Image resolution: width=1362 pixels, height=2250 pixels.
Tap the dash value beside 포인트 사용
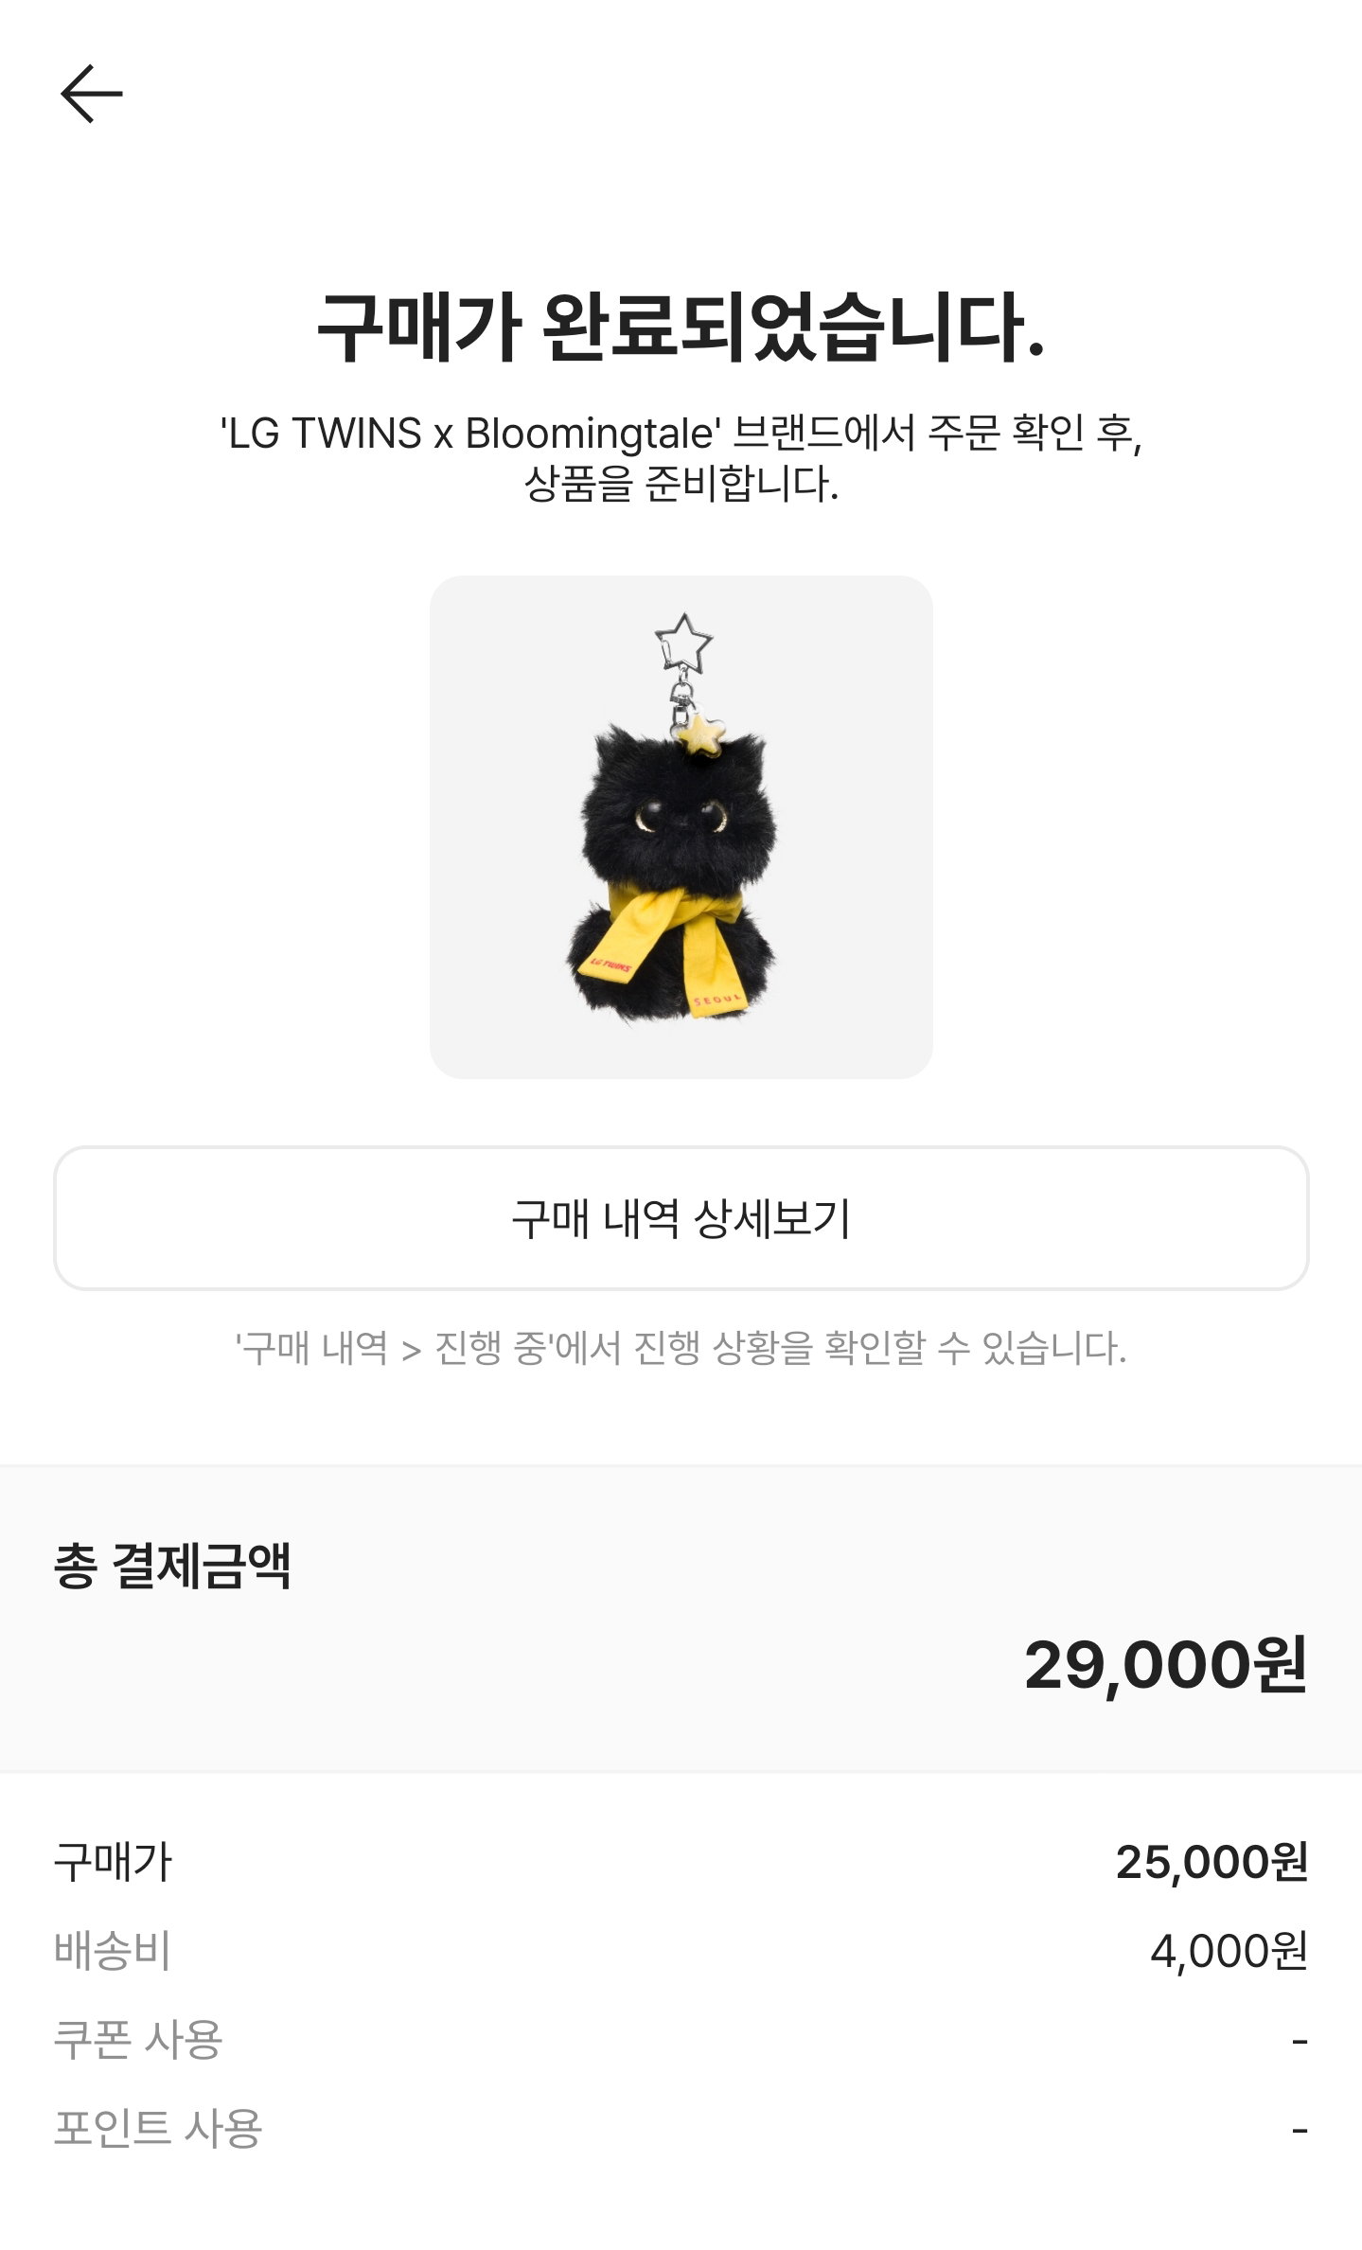[1300, 2131]
